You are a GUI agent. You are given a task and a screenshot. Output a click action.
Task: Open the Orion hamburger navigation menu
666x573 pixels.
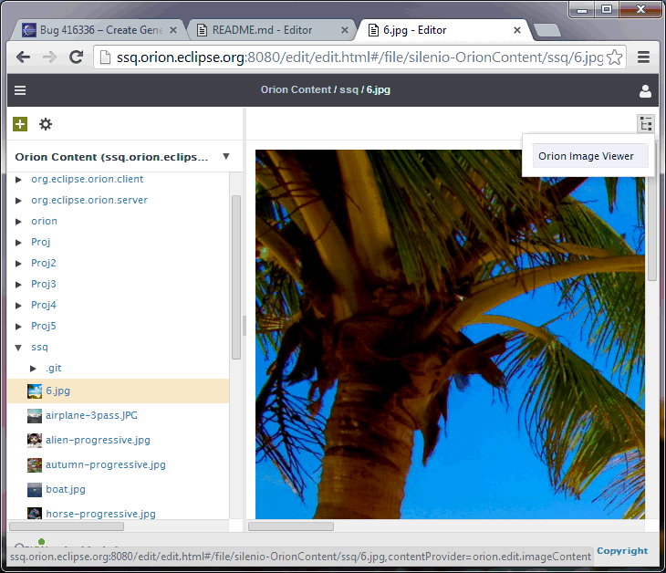click(20, 90)
